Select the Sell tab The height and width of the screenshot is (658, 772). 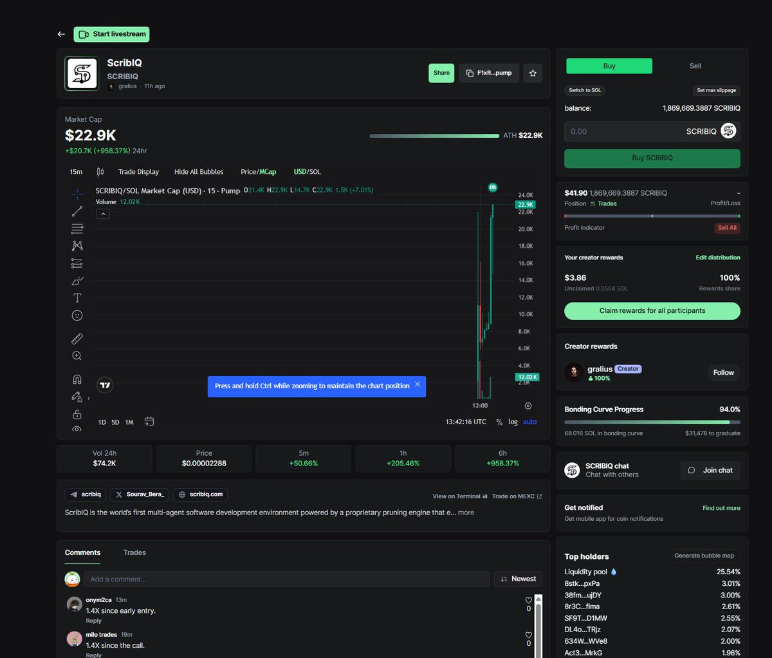(695, 66)
